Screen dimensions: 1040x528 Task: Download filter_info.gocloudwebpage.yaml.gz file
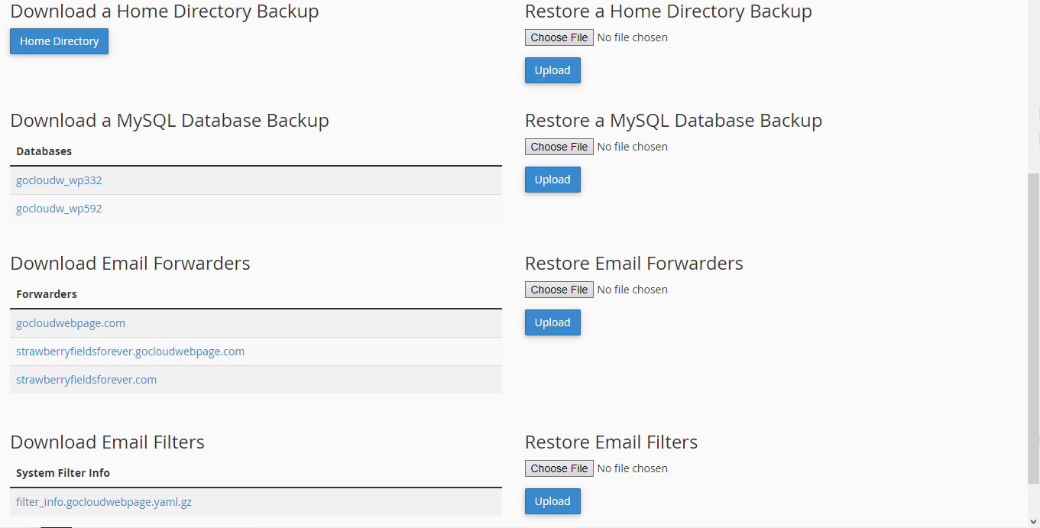click(x=104, y=502)
